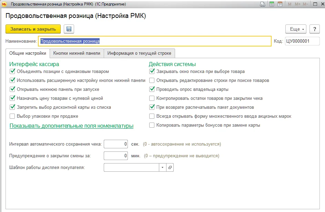Click the 'Наименование' name input field
Viewport: 325px width, 212px height.
155,41
